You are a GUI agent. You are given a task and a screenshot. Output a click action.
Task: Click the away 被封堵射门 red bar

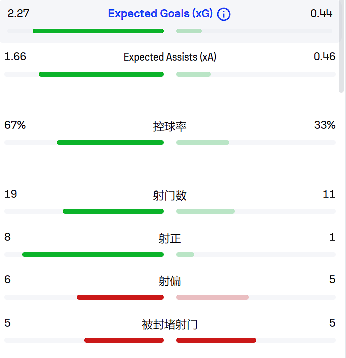216,340
